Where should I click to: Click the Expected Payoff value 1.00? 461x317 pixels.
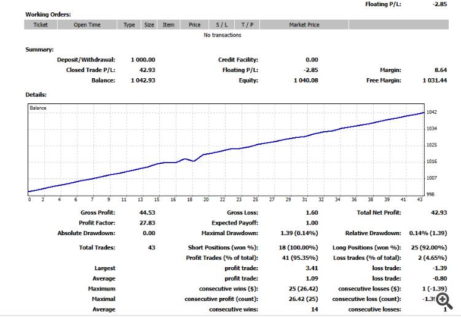coord(312,223)
